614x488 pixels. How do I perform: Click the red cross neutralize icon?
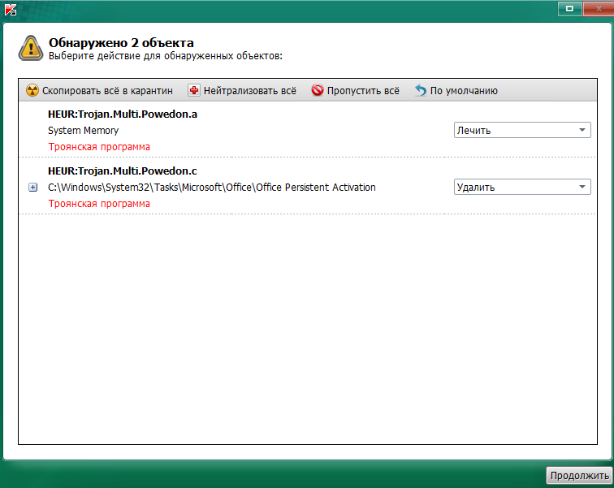tap(194, 90)
